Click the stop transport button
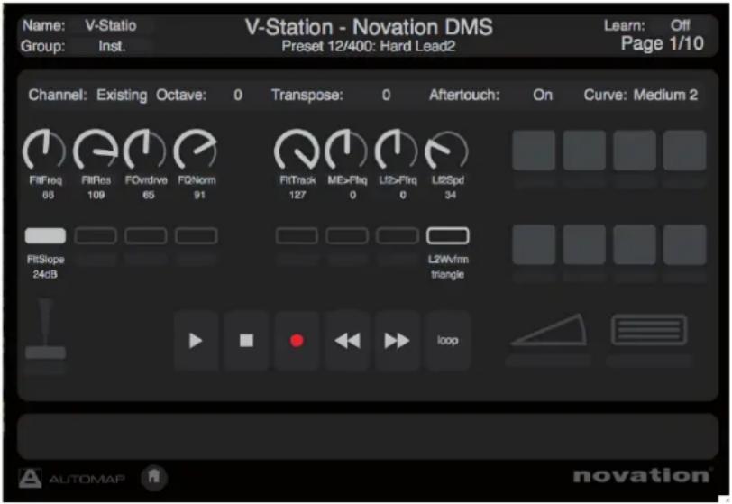 (246, 341)
